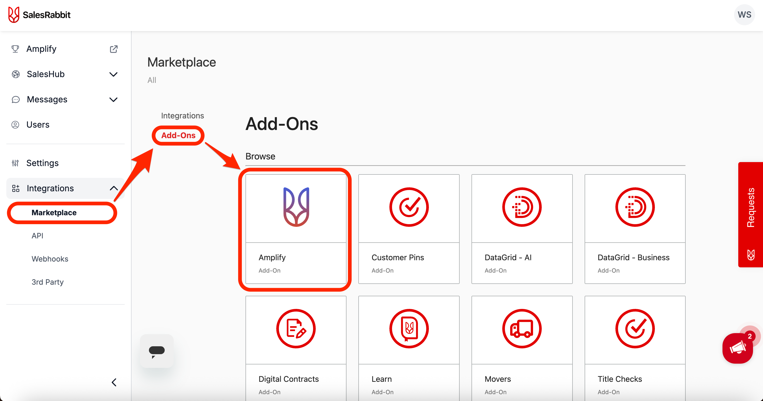The height and width of the screenshot is (401, 763).
Task: Open the Title Checks card title
Action: tap(620, 379)
